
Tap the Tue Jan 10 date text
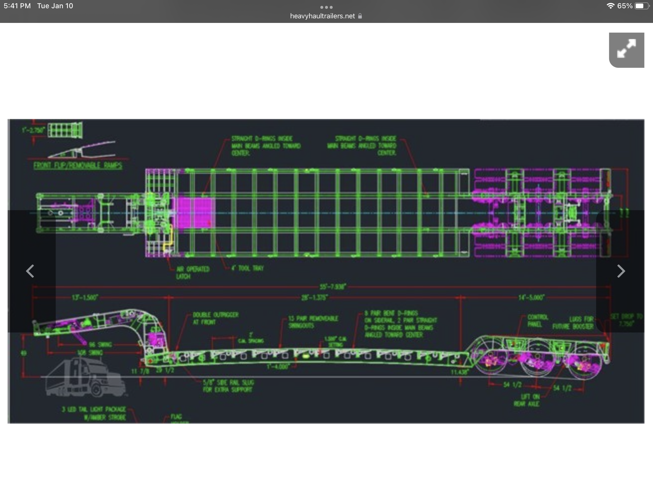(55, 6)
